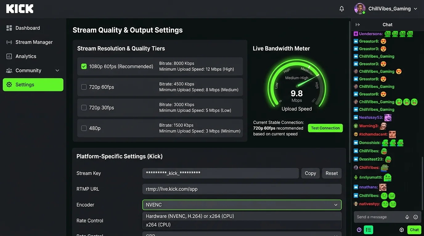
Task: Reset the stream key
Action: tap(332, 173)
